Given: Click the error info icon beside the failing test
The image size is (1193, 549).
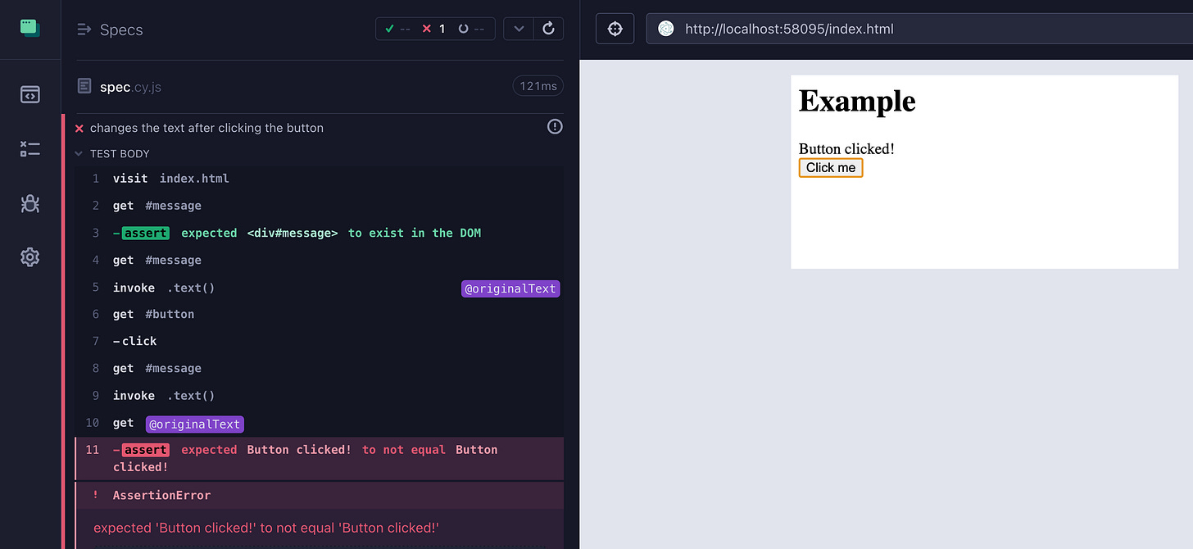Looking at the screenshot, I should (555, 126).
